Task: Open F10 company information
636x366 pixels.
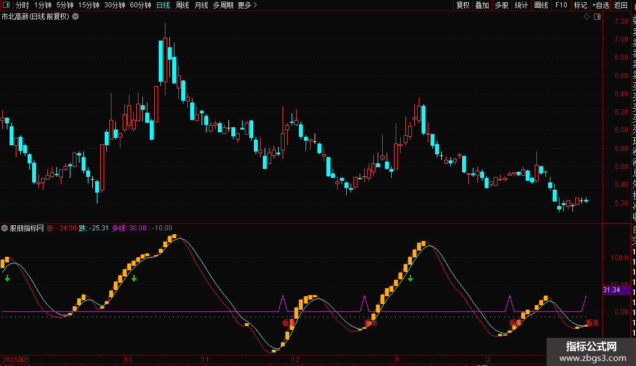Action: [x=561, y=5]
